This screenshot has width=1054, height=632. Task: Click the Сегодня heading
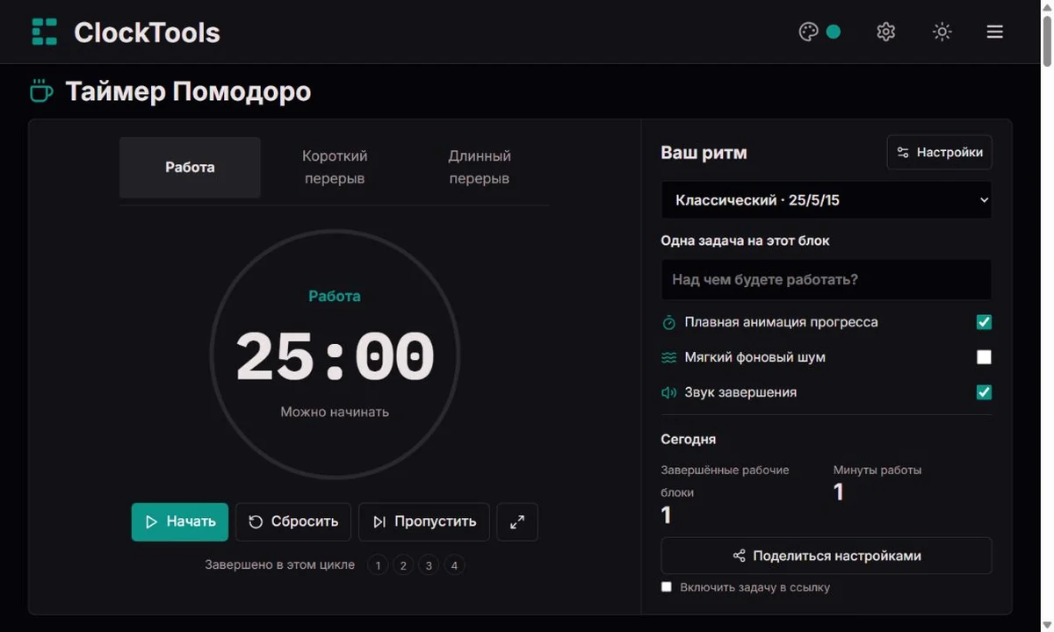[688, 439]
